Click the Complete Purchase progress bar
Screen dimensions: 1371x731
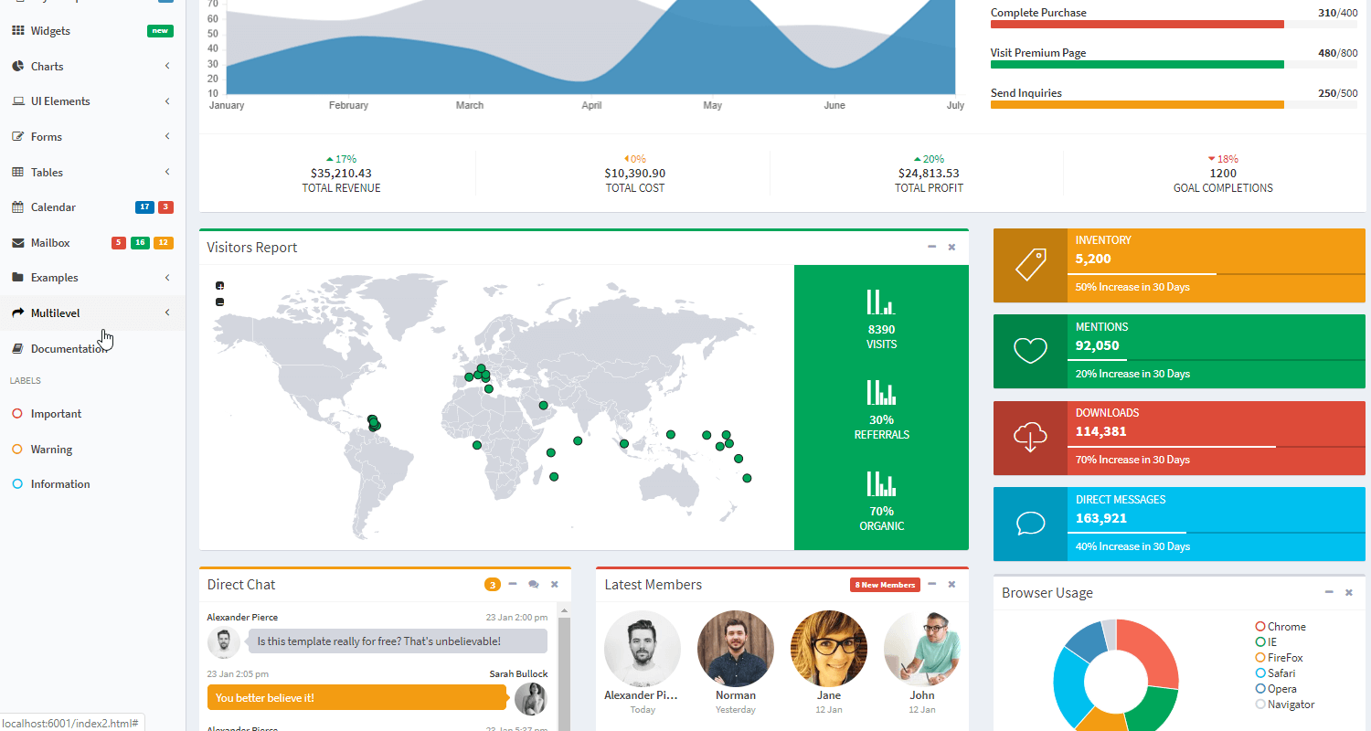click(1174, 25)
